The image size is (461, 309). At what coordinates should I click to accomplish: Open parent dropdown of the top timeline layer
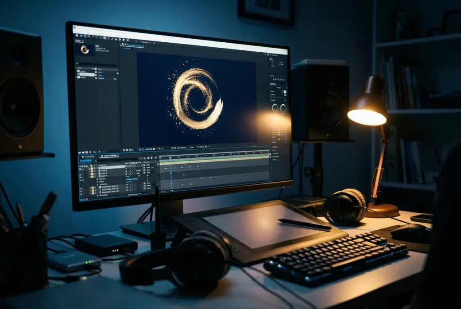point(151,165)
